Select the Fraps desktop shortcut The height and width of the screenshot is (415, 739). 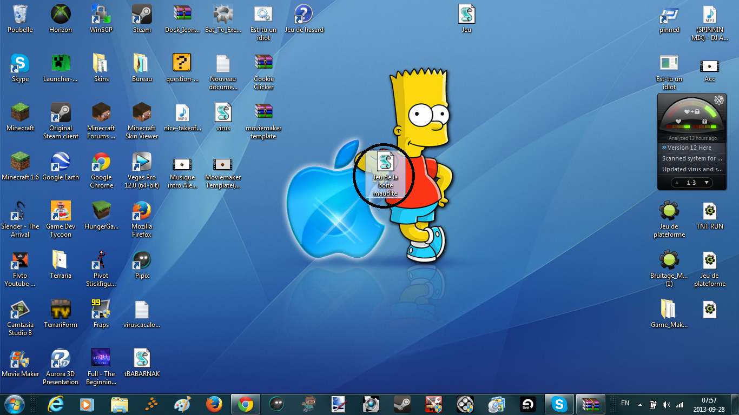(x=101, y=314)
